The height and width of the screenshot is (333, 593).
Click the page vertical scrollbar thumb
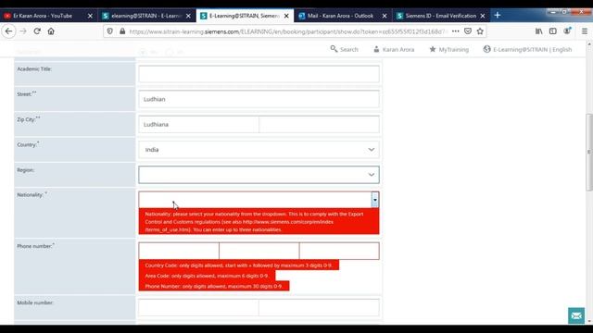[589, 152]
